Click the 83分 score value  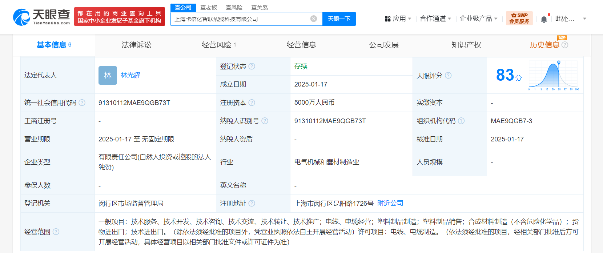509,75
